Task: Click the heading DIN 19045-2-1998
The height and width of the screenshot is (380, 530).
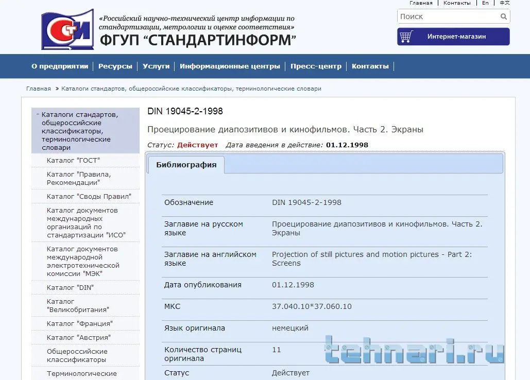Action: pos(185,111)
